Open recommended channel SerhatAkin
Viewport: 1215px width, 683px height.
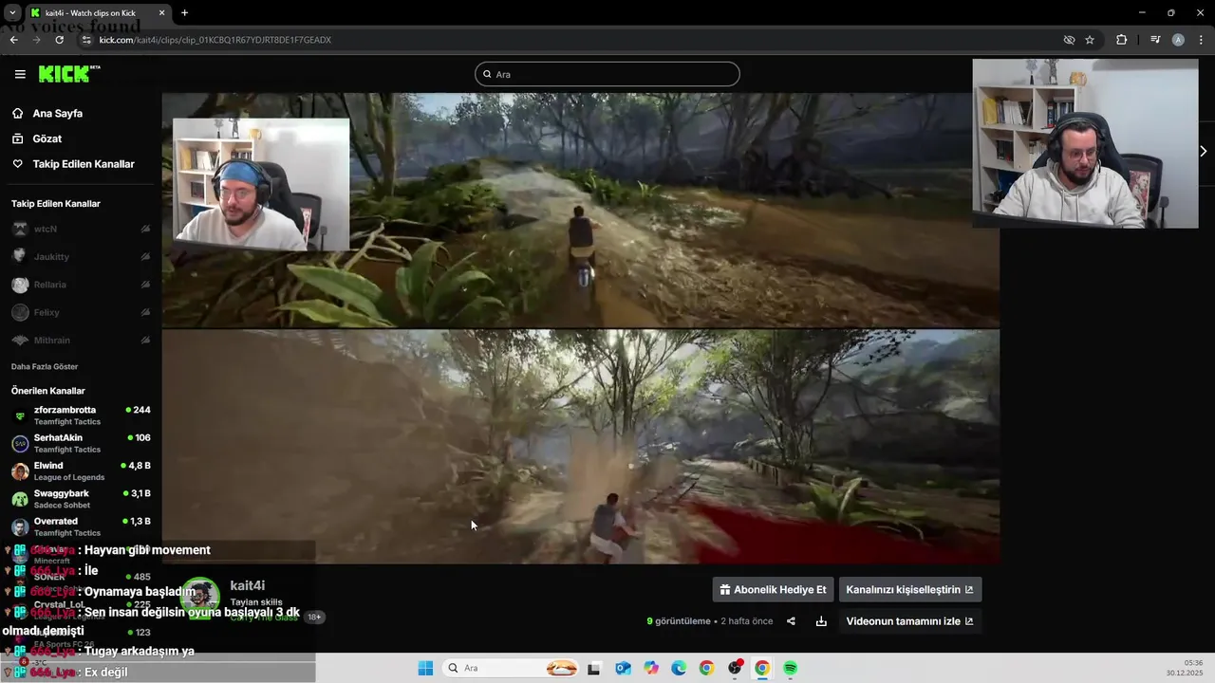coord(81,443)
